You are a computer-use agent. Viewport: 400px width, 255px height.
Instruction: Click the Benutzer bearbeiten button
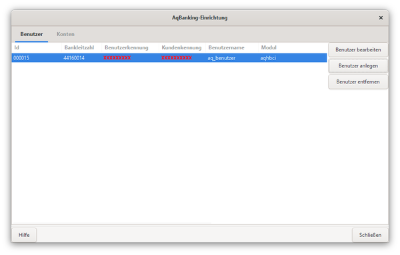(x=358, y=50)
